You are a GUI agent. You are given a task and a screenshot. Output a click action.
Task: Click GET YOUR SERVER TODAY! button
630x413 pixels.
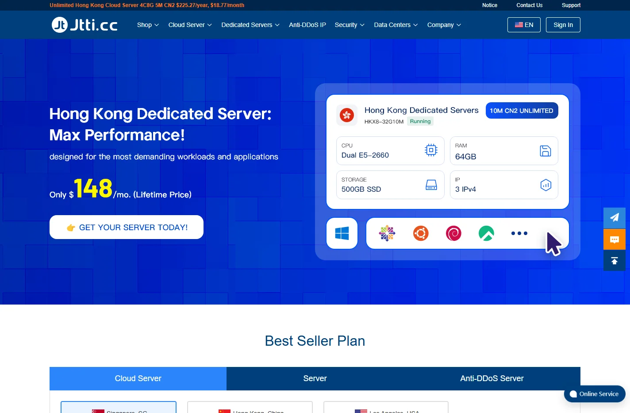pyautogui.click(x=127, y=227)
